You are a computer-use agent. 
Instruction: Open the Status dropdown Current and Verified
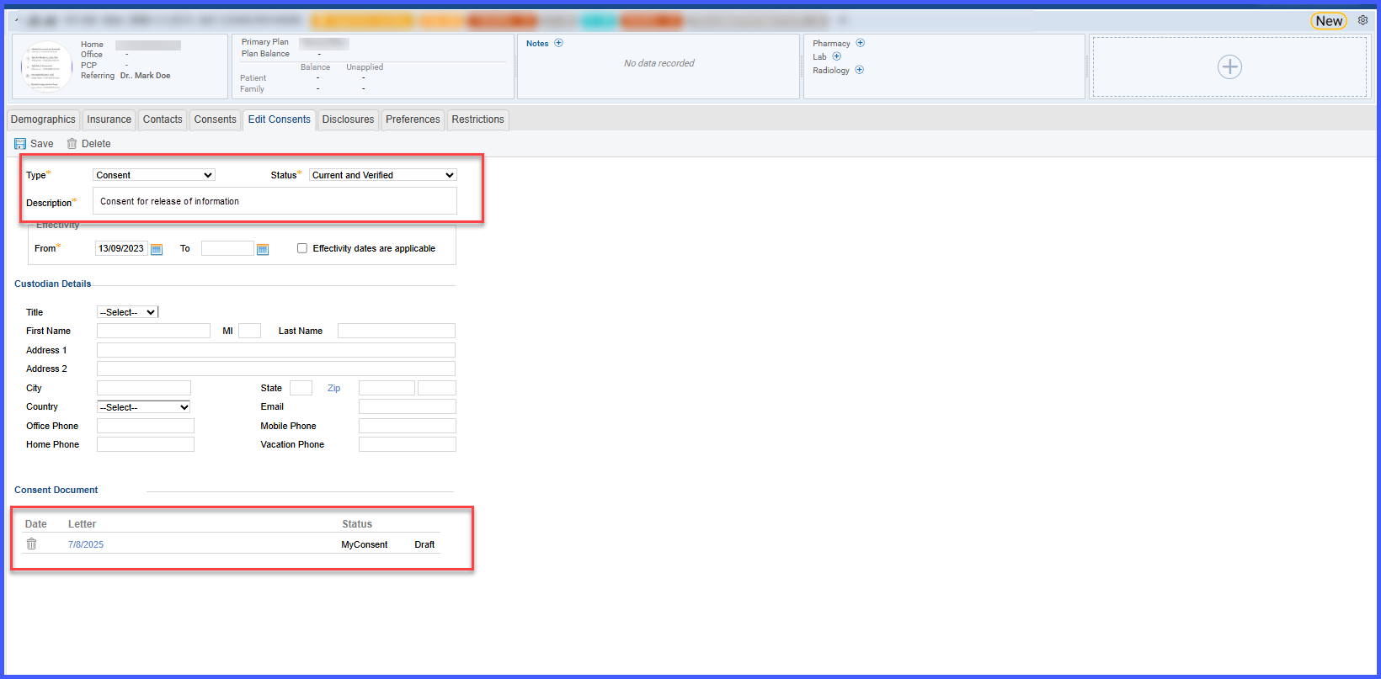click(x=383, y=175)
